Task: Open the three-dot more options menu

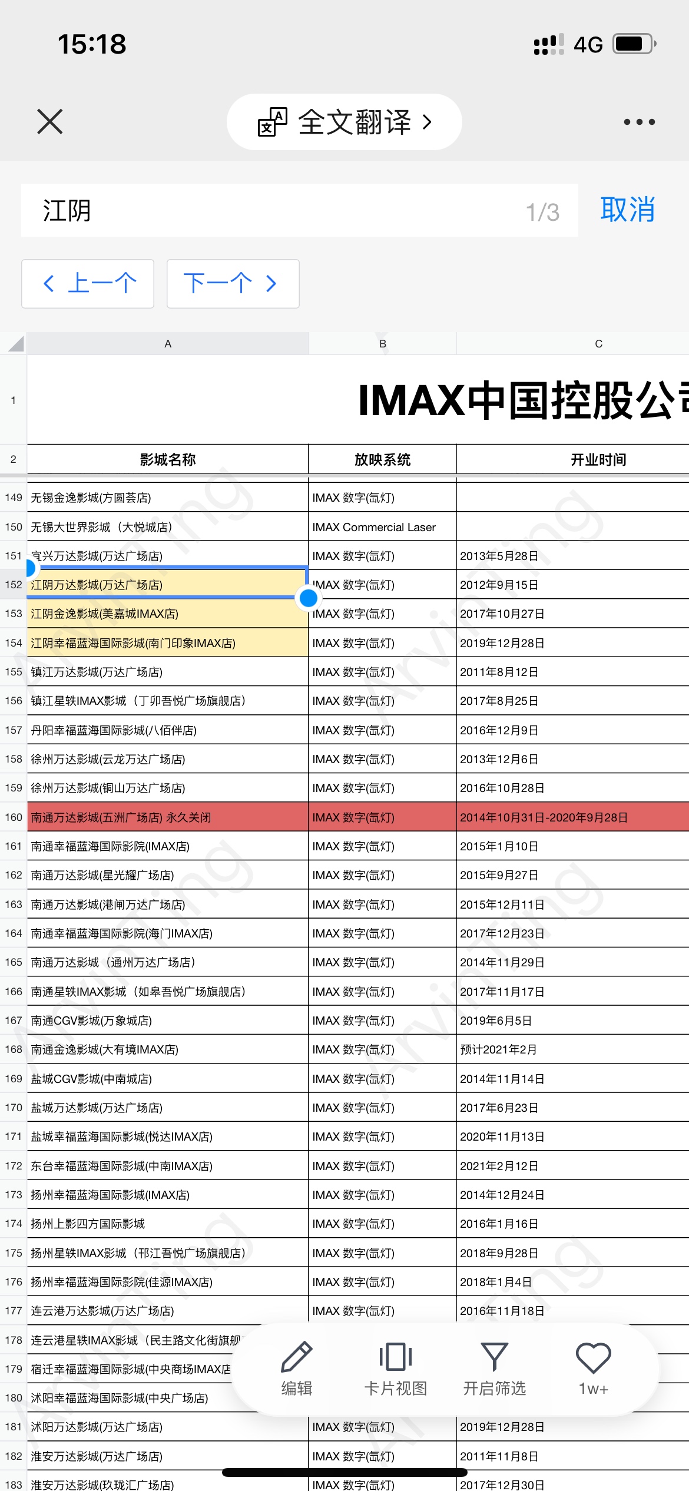Action: 639,122
